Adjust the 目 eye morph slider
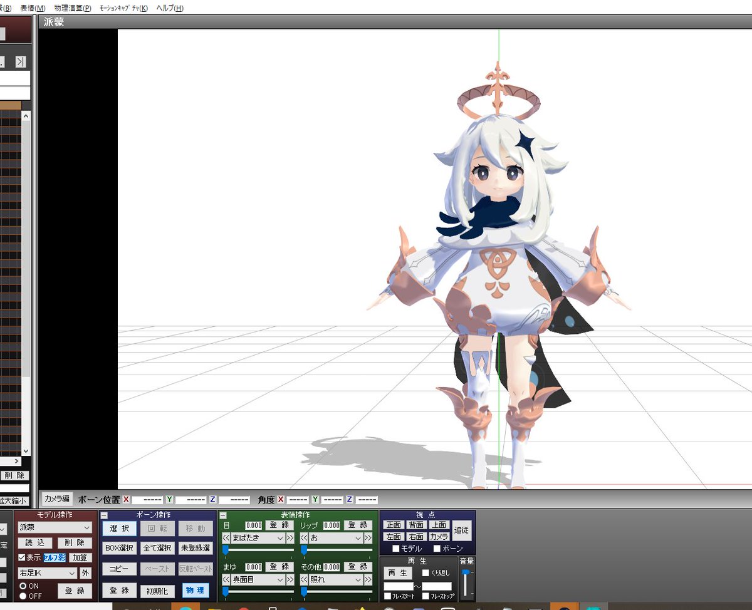The image size is (752, 610). click(258, 549)
